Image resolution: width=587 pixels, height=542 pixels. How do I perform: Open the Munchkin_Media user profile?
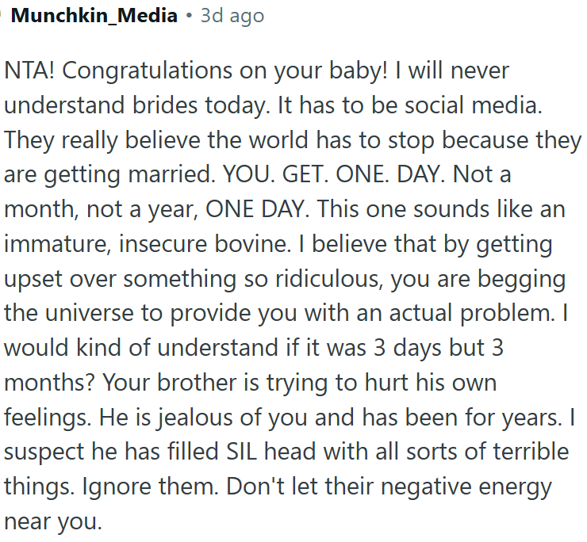click(x=94, y=16)
